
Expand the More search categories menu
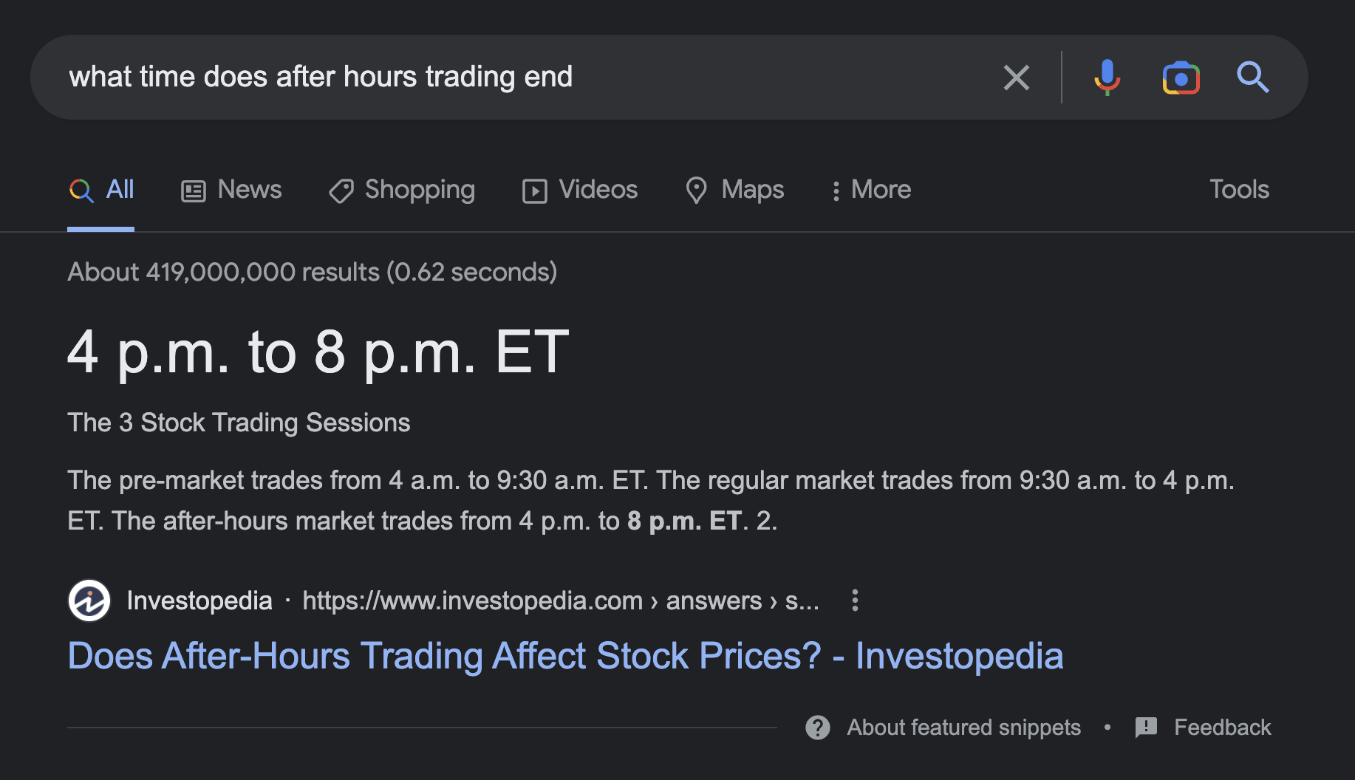click(x=871, y=190)
